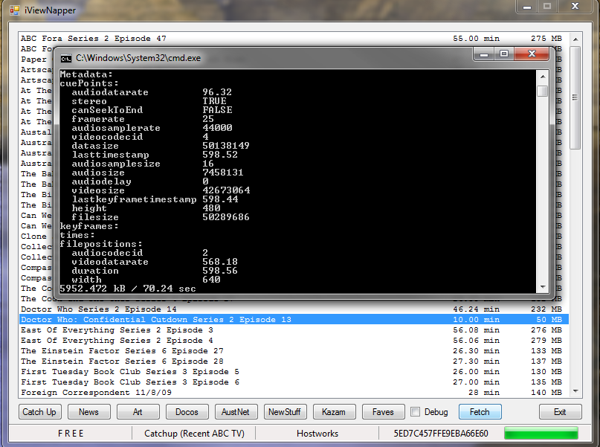Screen dimensions: 600x447
Task: Close the cmd.exe window
Action: pyautogui.click(x=532, y=54)
